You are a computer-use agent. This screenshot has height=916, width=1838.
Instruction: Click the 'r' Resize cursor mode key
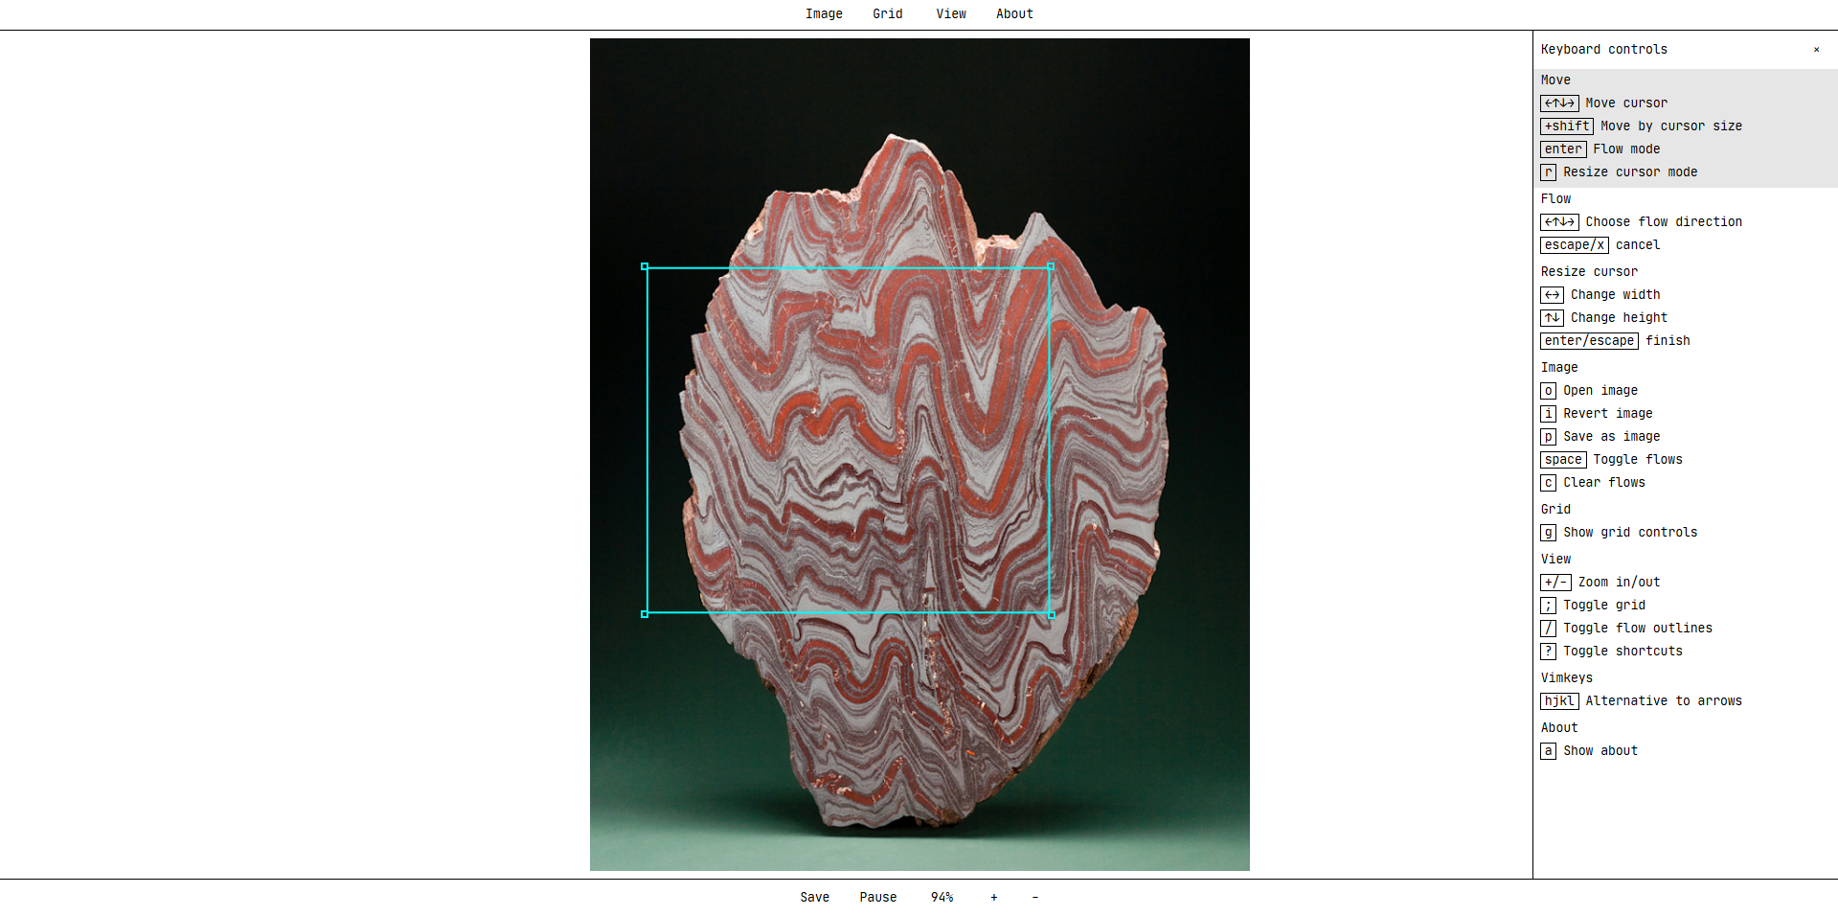(x=1548, y=172)
